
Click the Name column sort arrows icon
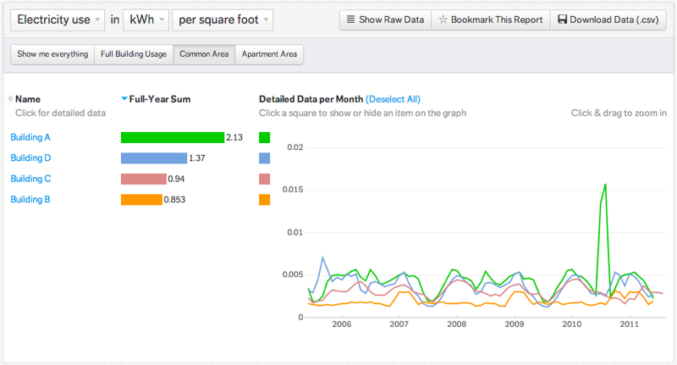click(10, 99)
